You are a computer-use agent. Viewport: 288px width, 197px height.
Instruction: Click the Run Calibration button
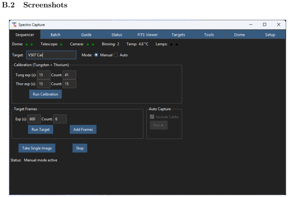tap(45, 94)
